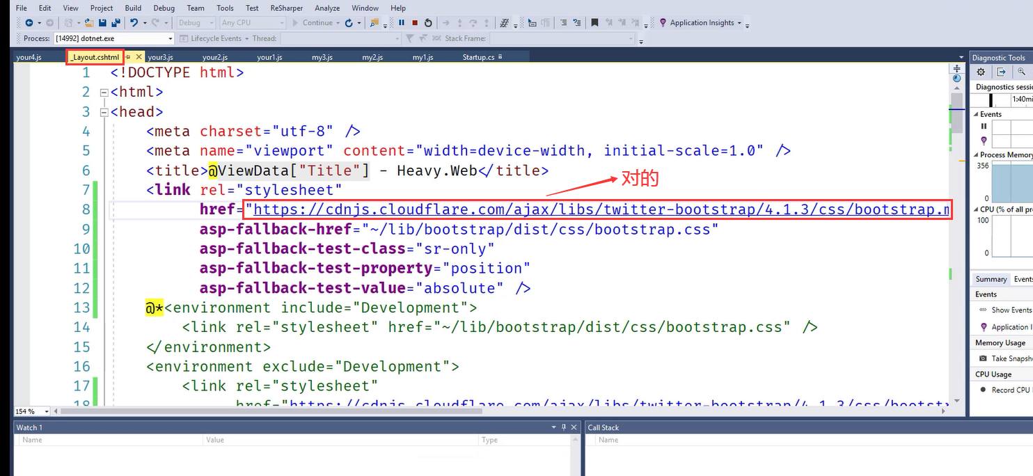Stop debugging with the red square
The image size is (1033, 476).
(x=415, y=23)
